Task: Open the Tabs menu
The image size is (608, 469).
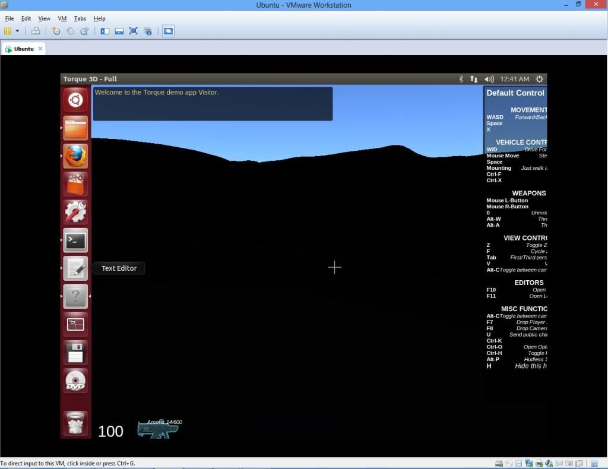Action: click(x=80, y=18)
